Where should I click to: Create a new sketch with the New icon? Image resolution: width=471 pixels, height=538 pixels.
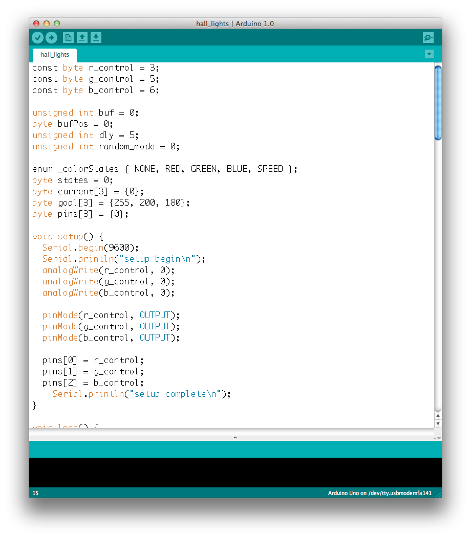tap(69, 38)
